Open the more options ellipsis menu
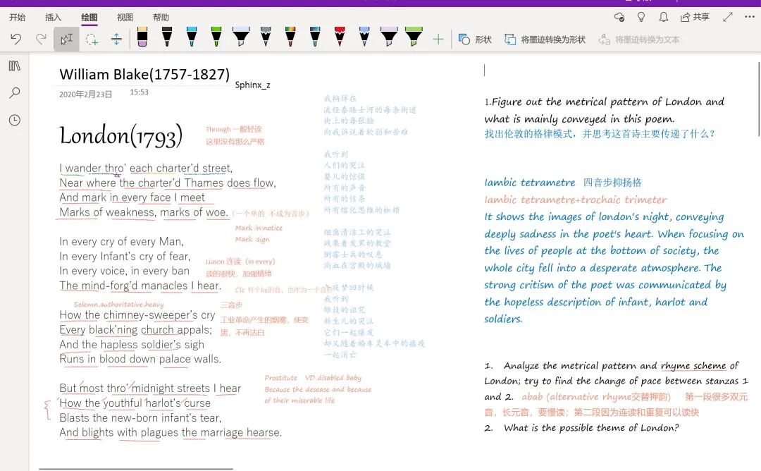 pyautogui.click(x=750, y=16)
